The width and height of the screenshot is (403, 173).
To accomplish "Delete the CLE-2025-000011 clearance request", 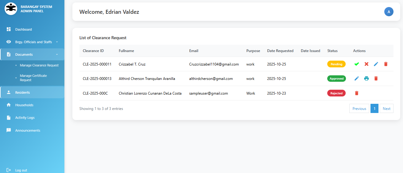I will (386, 64).
